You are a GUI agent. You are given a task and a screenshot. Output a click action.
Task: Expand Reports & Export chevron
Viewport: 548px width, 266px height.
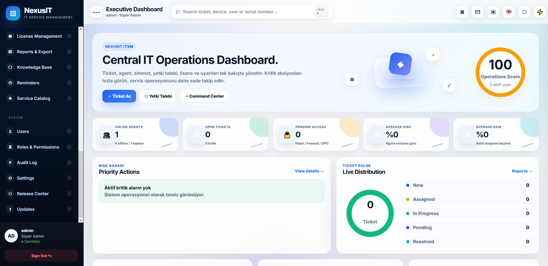(x=69, y=52)
